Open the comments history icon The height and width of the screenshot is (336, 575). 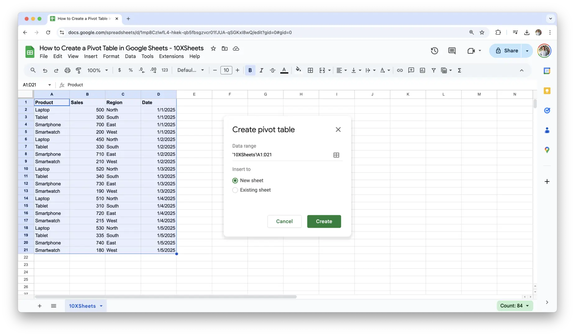452,51
